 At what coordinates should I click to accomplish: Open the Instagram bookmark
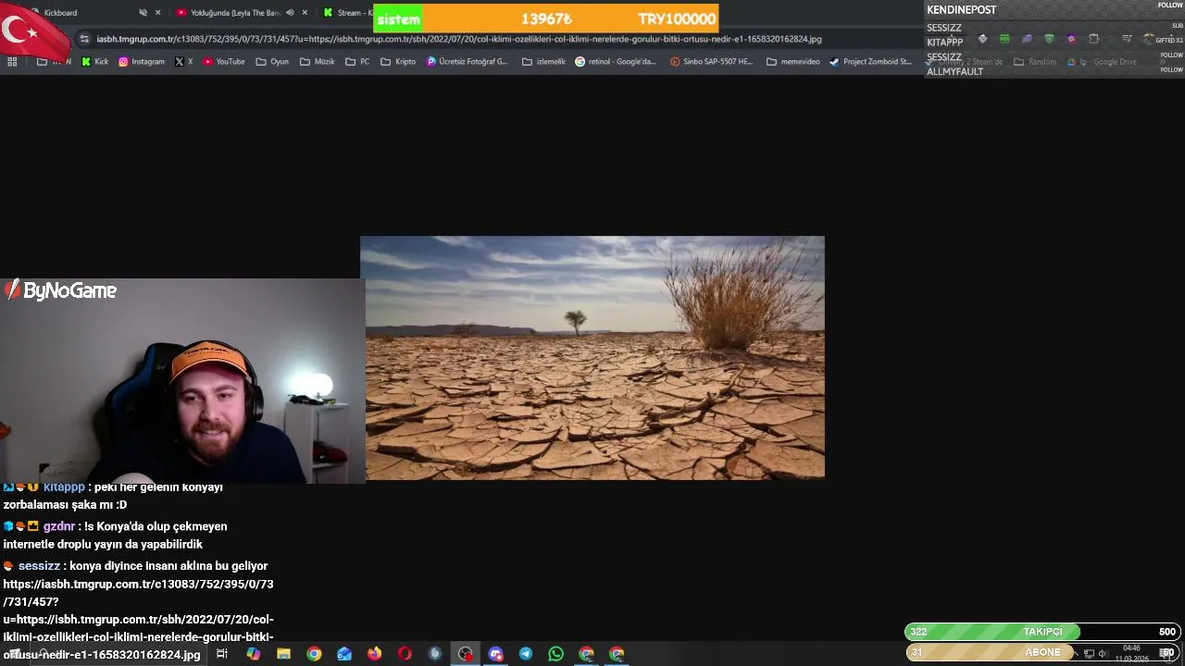142,62
